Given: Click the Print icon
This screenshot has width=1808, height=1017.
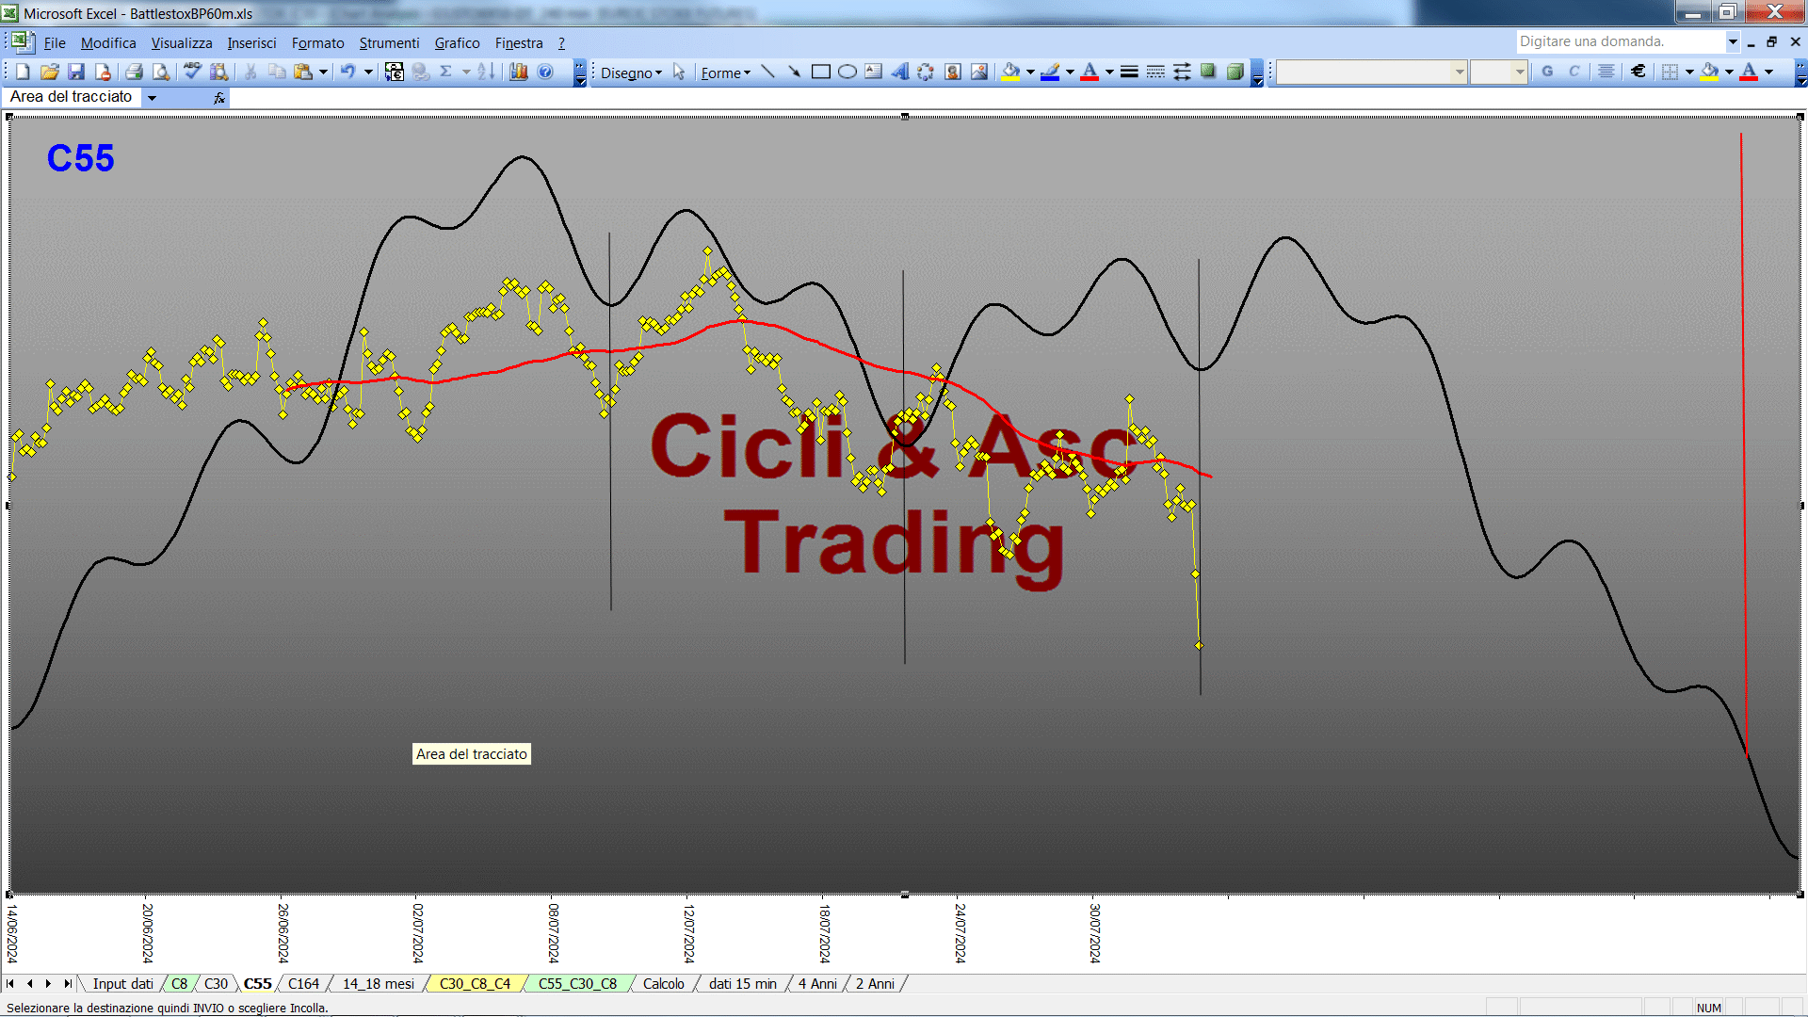Looking at the screenshot, I should 134,72.
